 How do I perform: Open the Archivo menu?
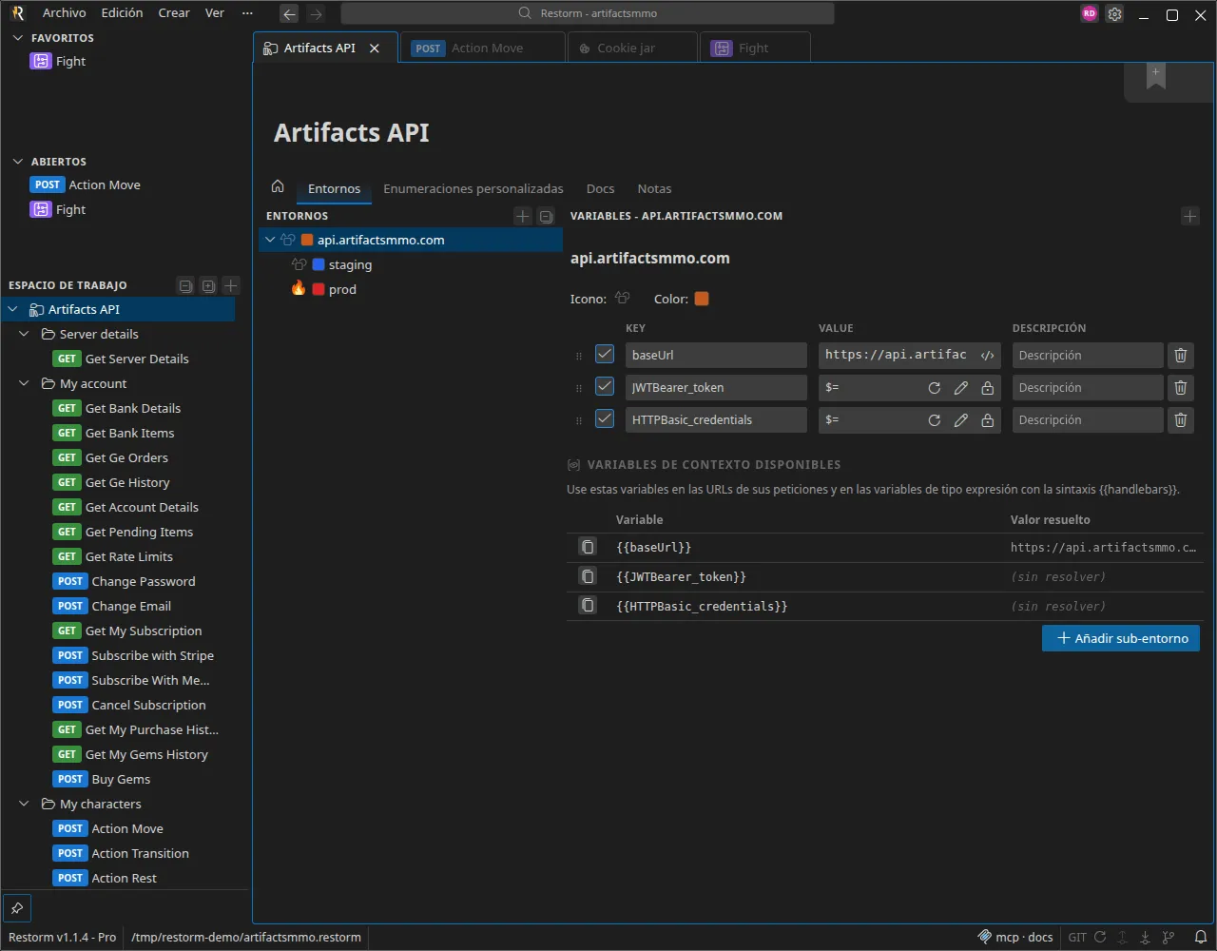(x=65, y=13)
